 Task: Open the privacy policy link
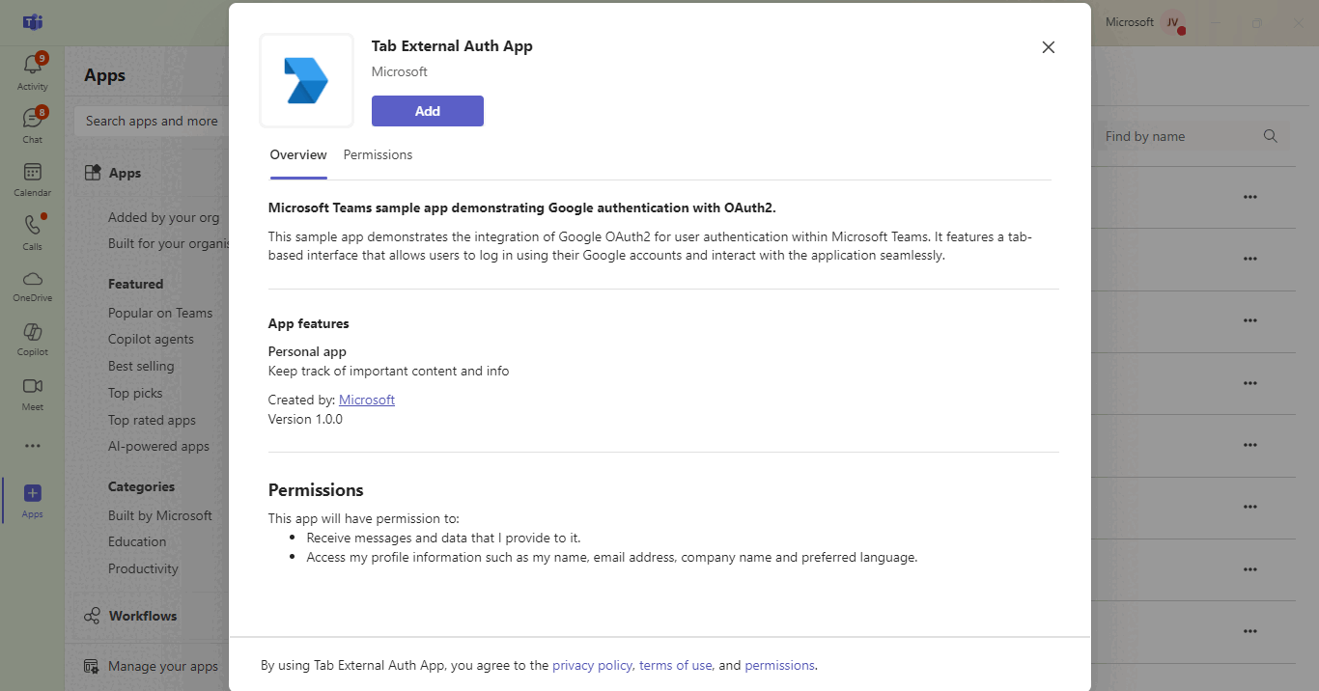[592, 665]
